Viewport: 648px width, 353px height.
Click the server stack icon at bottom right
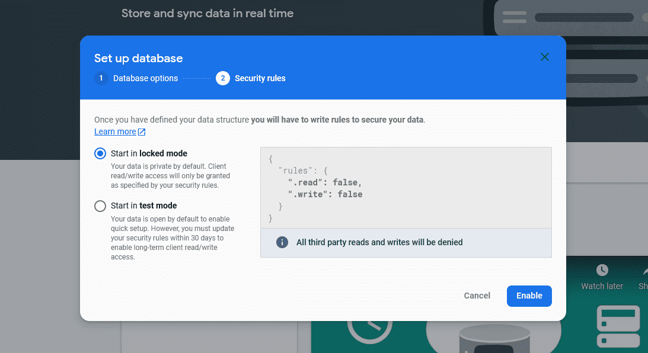pos(618,326)
